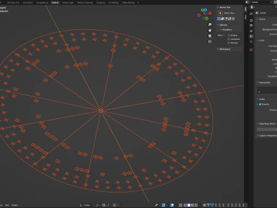Open the shading options dropdown arrow
This screenshot has width=277, height=208.
200,205
